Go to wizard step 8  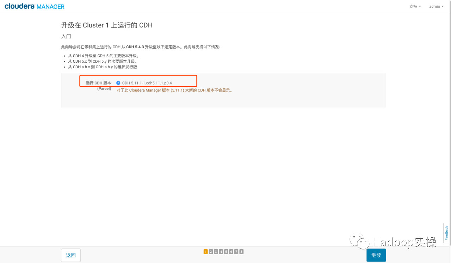[x=241, y=252]
